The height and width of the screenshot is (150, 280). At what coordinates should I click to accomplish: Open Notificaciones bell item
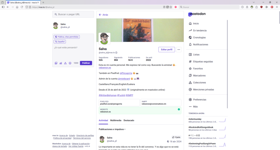pos(199,45)
